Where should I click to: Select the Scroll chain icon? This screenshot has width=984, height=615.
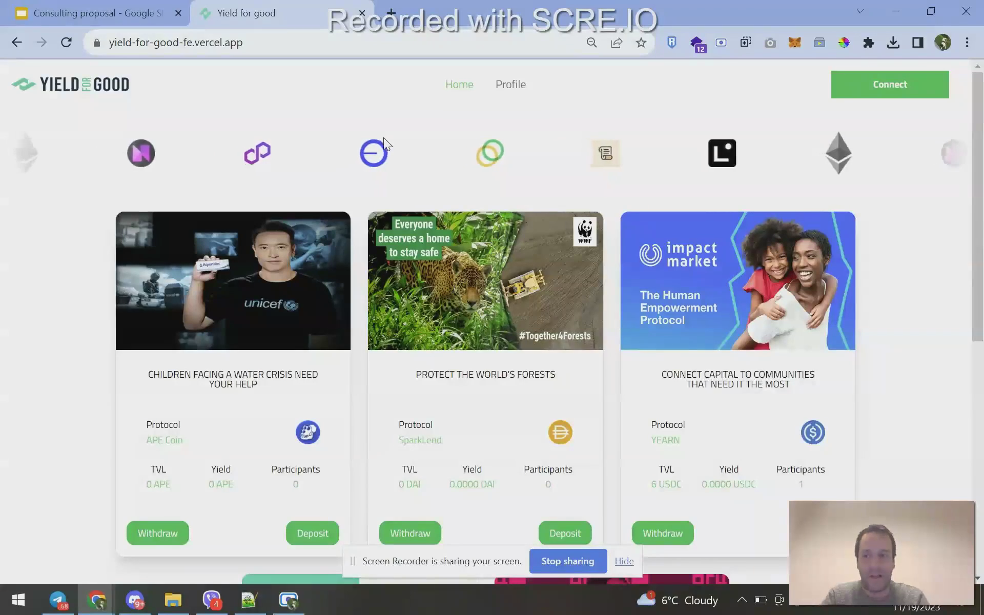pos(606,153)
